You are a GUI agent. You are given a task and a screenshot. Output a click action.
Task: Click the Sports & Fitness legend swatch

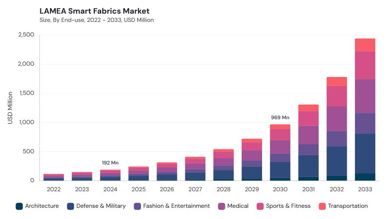point(260,206)
